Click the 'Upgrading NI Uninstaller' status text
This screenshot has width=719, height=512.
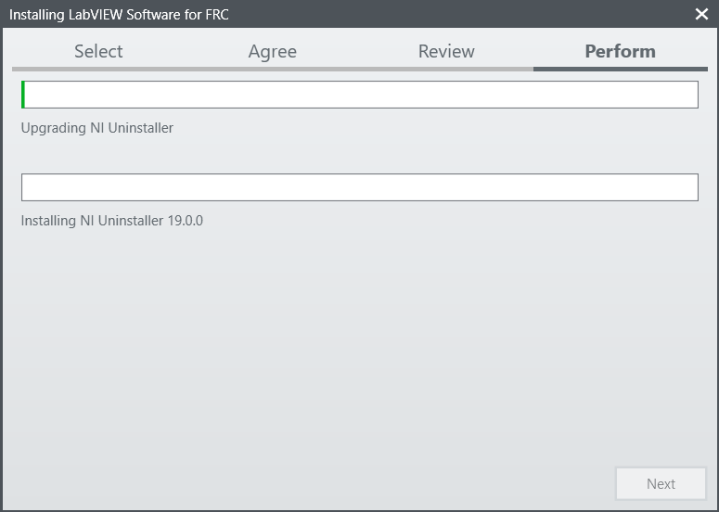[97, 128]
